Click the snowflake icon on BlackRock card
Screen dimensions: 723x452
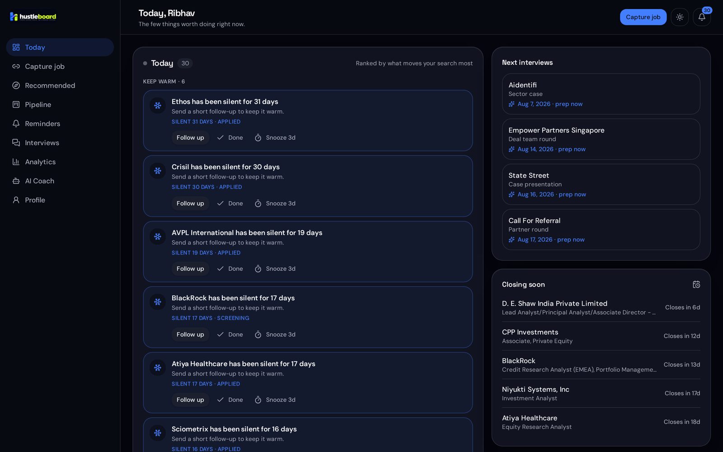[x=158, y=302]
